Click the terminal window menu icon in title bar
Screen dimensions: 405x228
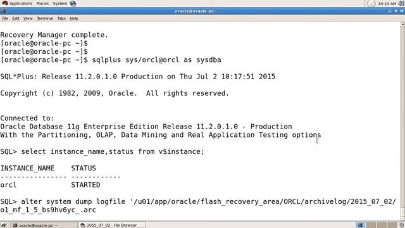3,11
